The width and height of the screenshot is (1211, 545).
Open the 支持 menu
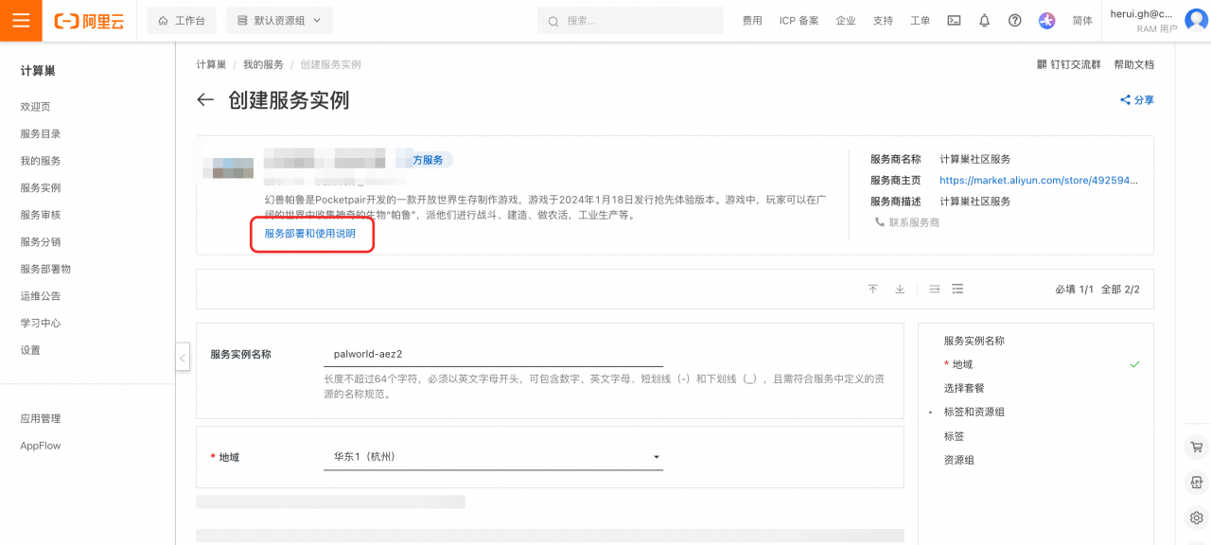click(x=883, y=21)
